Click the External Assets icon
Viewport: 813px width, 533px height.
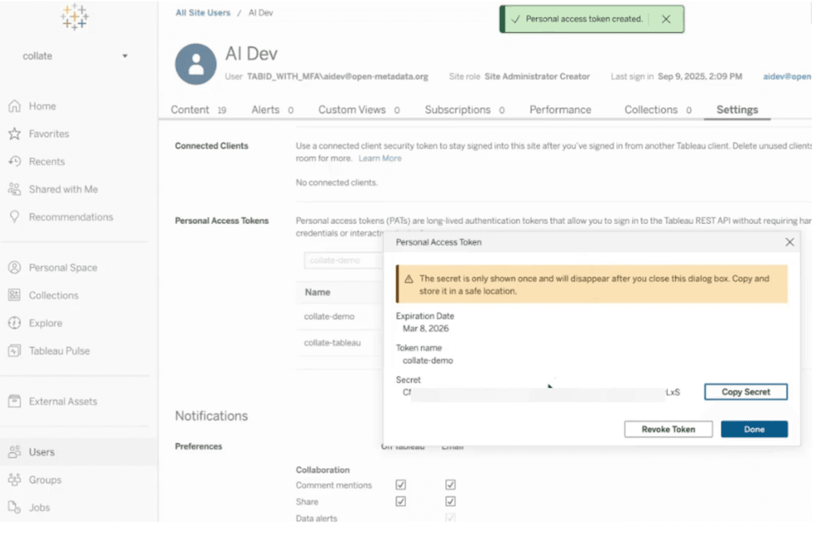coord(14,402)
